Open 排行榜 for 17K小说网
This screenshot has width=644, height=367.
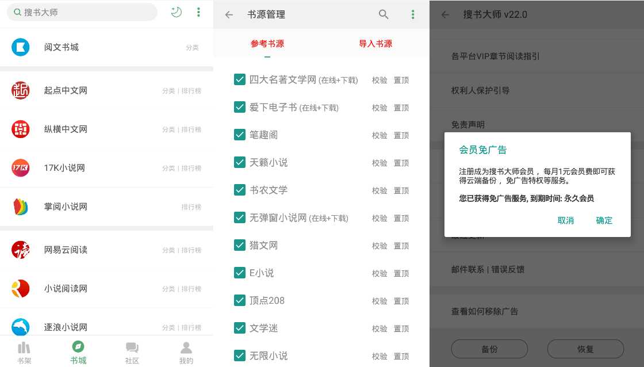[x=191, y=168]
